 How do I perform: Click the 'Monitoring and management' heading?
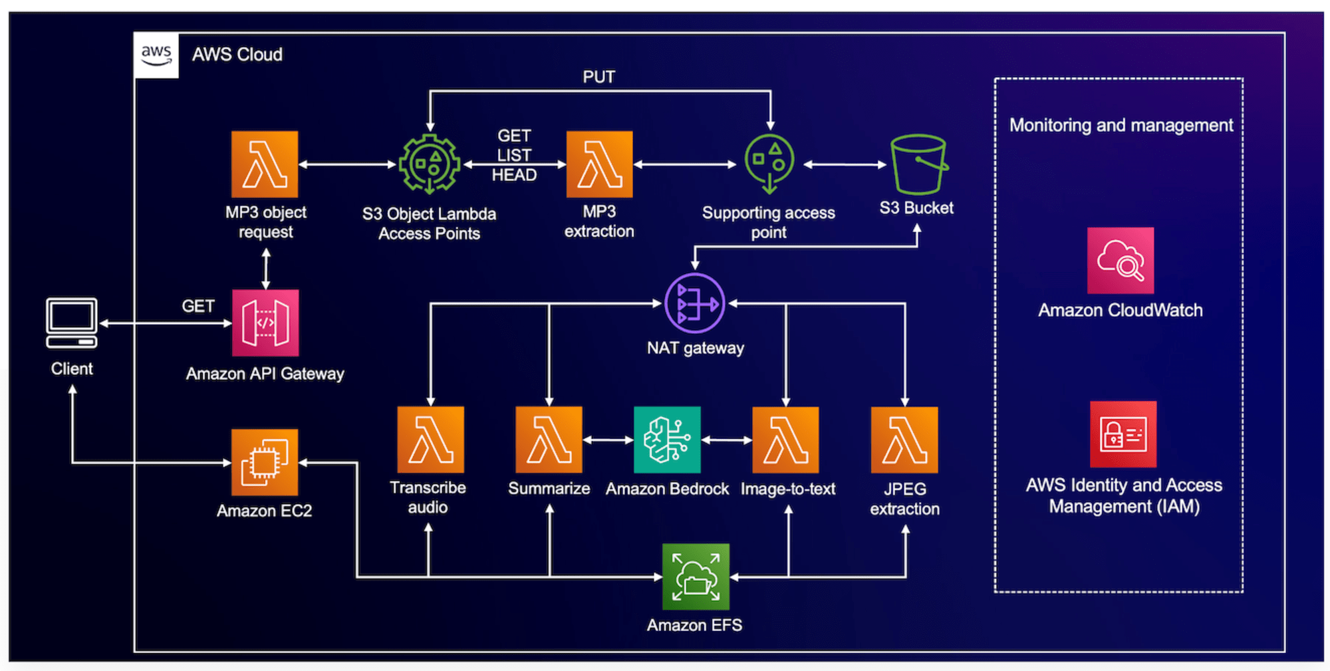coord(1121,125)
